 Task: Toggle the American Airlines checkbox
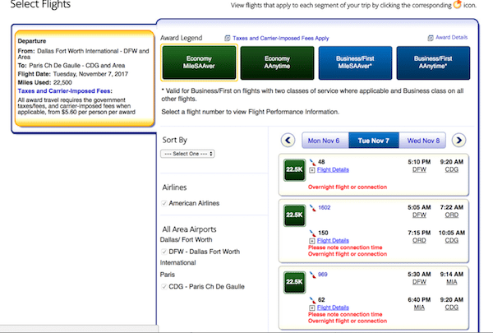click(x=164, y=203)
